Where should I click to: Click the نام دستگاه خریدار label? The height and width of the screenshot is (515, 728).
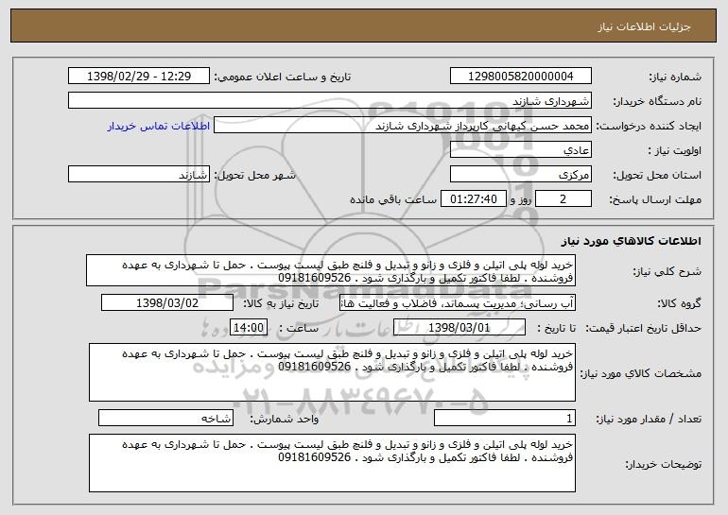(657, 101)
